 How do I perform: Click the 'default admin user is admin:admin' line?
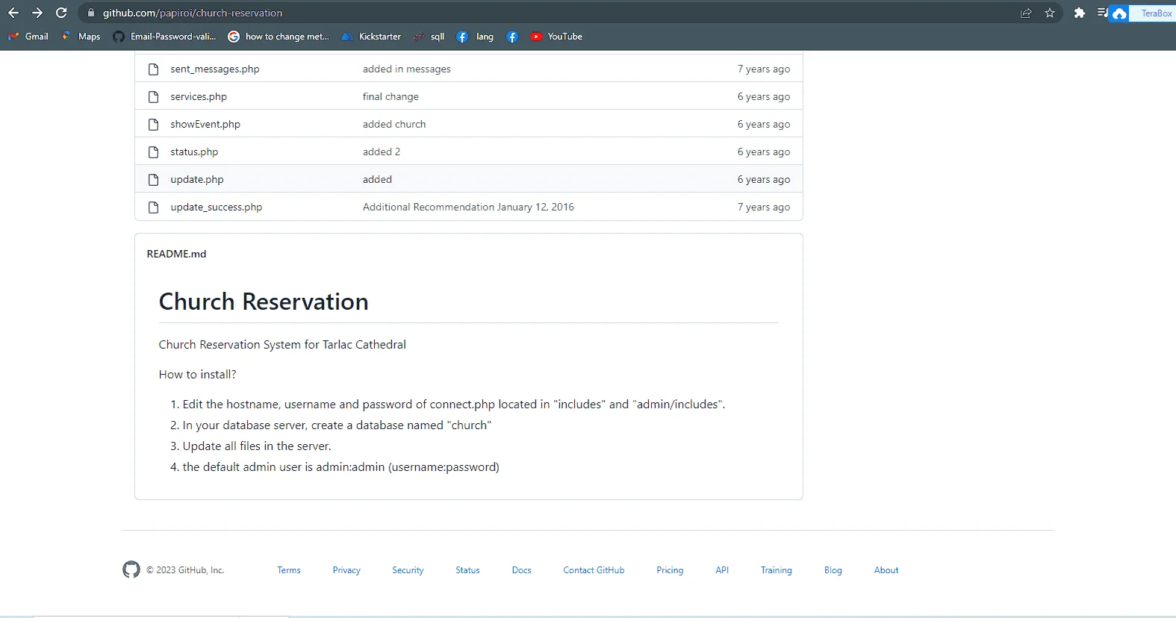(341, 466)
